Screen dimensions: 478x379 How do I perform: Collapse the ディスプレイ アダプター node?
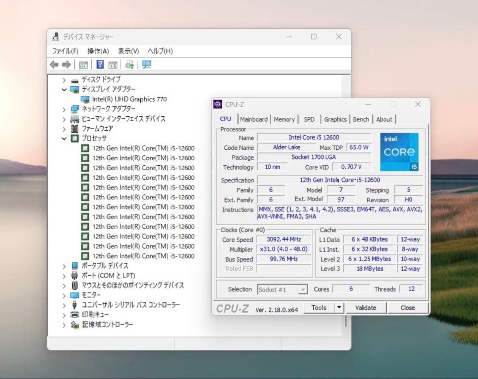pyautogui.click(x=64, y=89)
